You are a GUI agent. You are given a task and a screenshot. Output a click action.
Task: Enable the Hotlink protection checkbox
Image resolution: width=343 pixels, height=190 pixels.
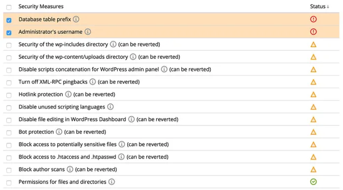tap(9, 95)
